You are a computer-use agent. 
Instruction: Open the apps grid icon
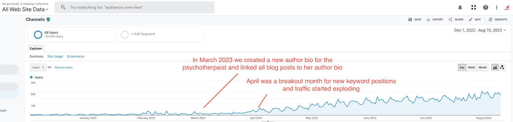[474, 7]
